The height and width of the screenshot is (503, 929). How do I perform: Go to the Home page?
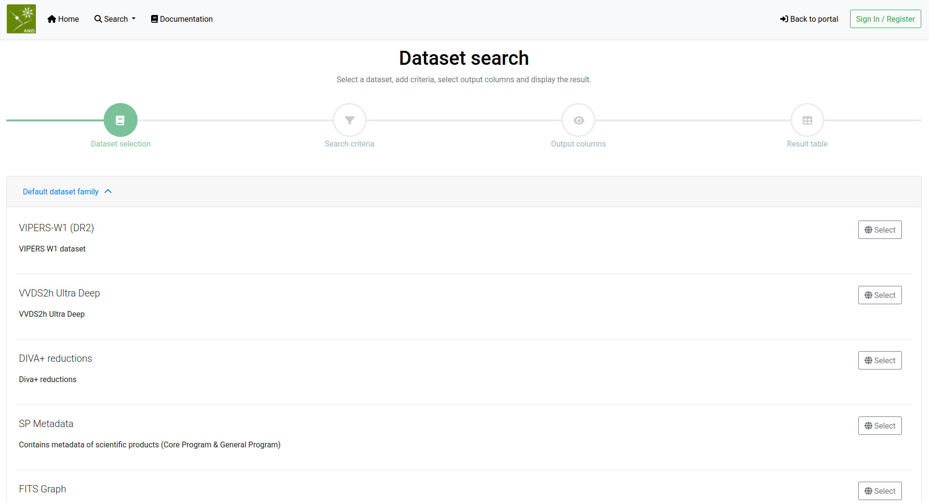tap(63, 19)
